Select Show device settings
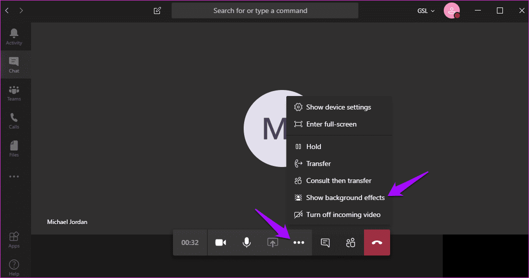 pyautogui.click(x=339, y=107)
